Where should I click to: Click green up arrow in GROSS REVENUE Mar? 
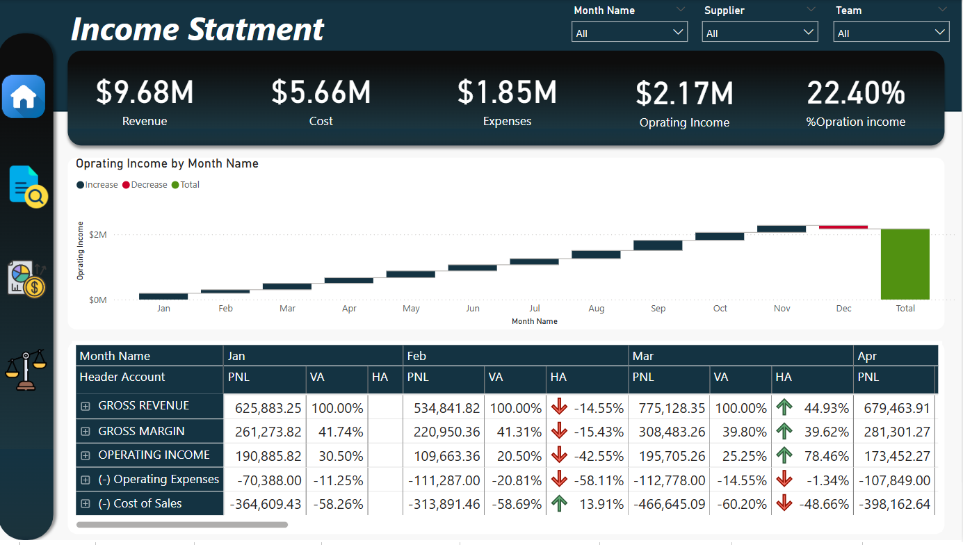784,407
